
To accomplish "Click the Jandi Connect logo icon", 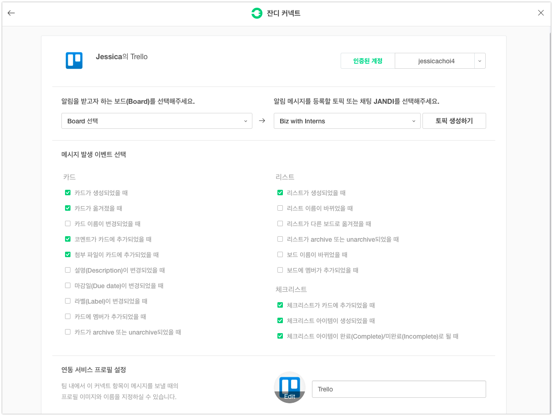I will [257, 13].
